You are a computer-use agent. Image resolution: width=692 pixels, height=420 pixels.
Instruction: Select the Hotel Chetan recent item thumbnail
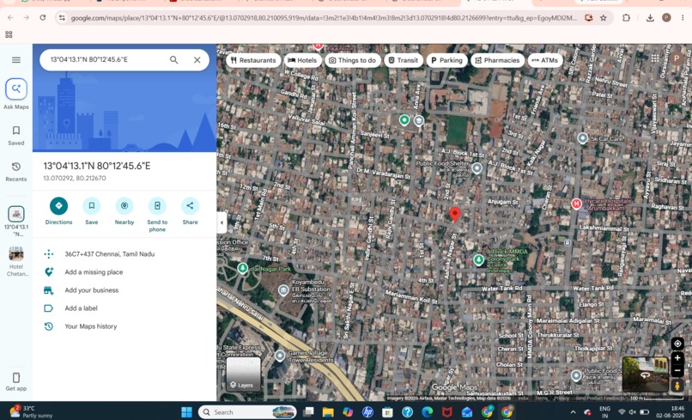pyautogui.click(x=16, y=254)
